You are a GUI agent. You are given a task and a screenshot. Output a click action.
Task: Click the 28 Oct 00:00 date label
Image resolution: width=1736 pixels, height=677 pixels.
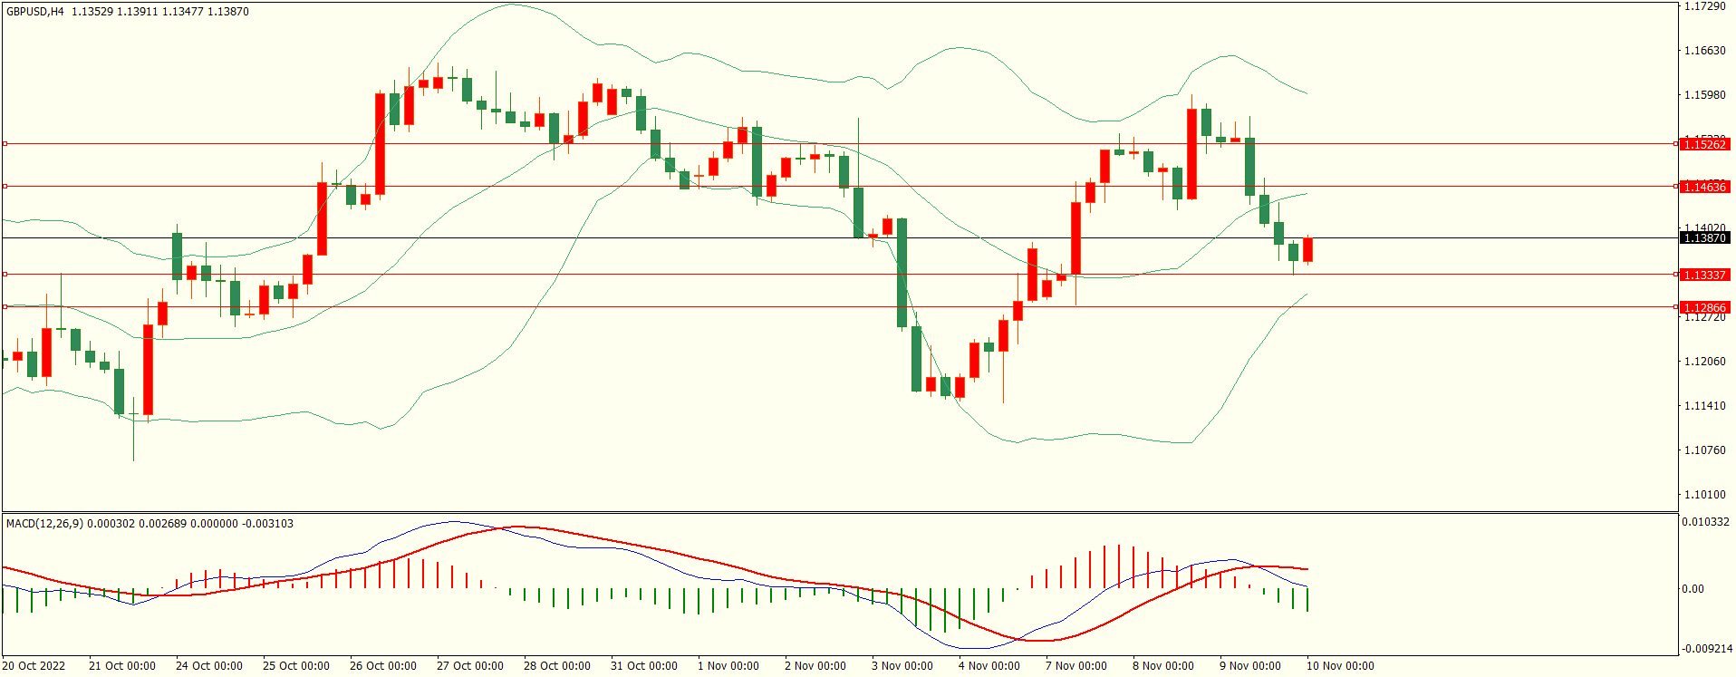(557, 666)
